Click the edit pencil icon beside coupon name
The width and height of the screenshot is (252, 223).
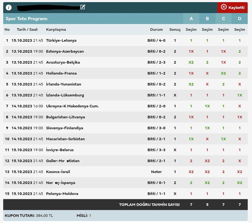coord(83,7)
